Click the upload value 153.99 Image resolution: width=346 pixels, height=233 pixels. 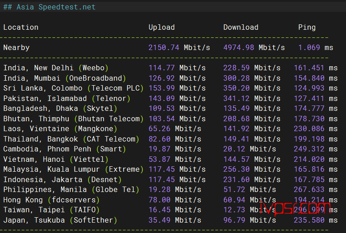[x=162, y=88]
